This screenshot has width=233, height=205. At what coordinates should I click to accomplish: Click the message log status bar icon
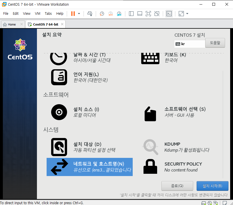coord(225,203)
